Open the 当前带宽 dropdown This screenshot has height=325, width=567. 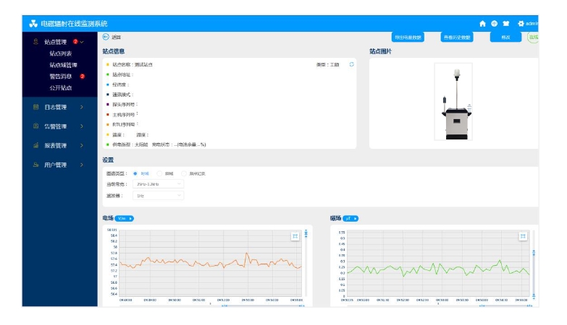click(159, 184)
